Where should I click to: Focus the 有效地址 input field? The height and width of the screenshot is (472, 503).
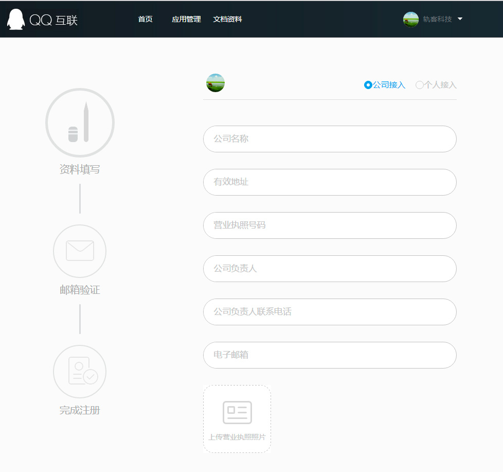click(x=330, y=182)
